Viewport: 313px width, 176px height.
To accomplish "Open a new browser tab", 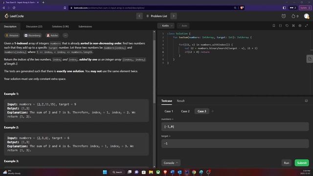I will pyautogui.click(x=44, y=2).
